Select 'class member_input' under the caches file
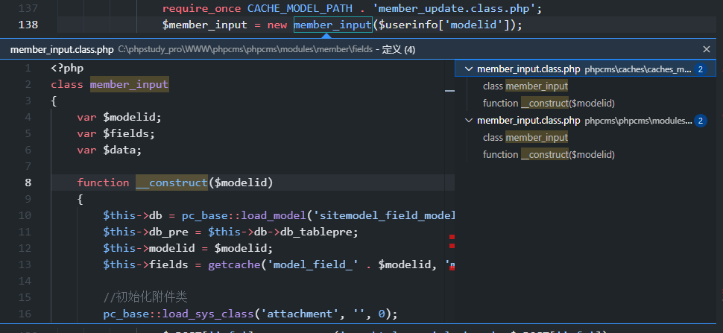Viewport: 723px width, 333px height. click(525, 86)
